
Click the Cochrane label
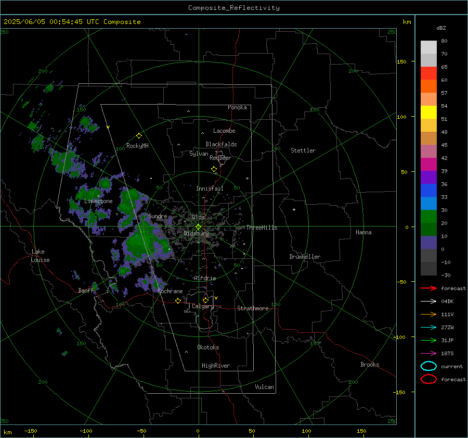(x=170, y=291)
